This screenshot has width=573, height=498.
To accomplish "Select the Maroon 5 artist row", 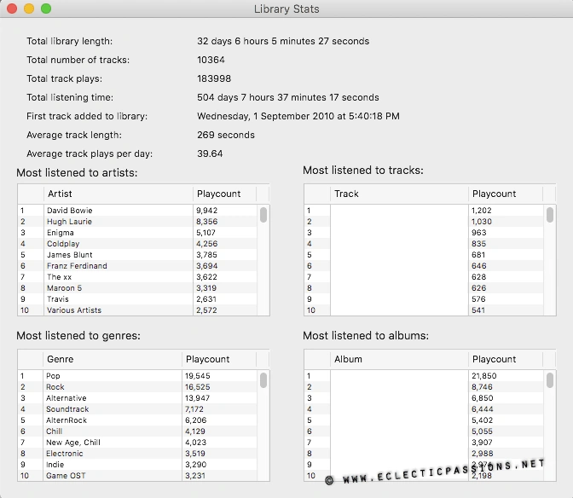I will pos(137,288).
